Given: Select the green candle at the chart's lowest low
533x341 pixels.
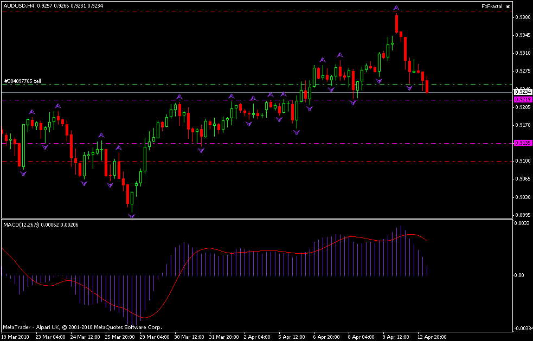Looking at the screenshot, I should point(132,198).
